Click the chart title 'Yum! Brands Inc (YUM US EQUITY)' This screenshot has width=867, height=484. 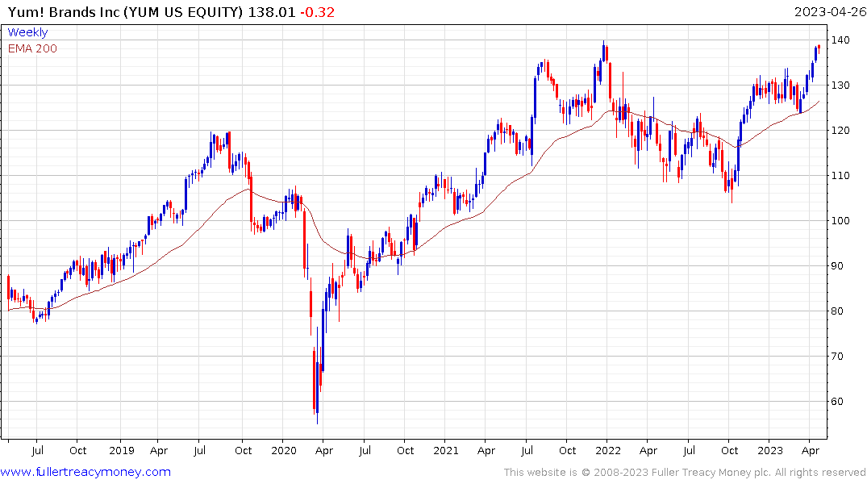click(125, 12)
